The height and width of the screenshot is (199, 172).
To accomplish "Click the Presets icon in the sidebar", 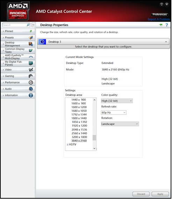I will (x=31, y=38).
